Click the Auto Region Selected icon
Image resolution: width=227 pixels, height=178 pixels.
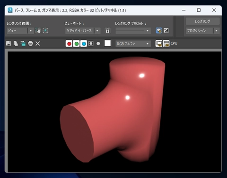(45, 30)
